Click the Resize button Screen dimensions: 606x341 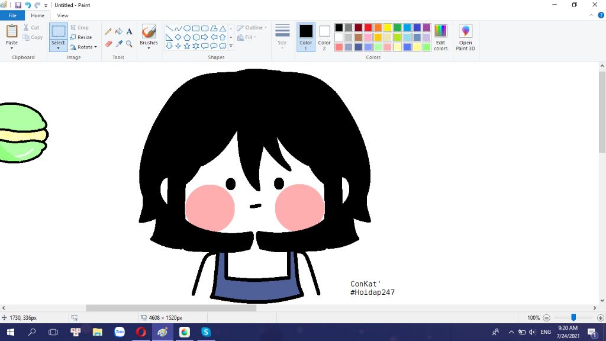coord(81,37)
